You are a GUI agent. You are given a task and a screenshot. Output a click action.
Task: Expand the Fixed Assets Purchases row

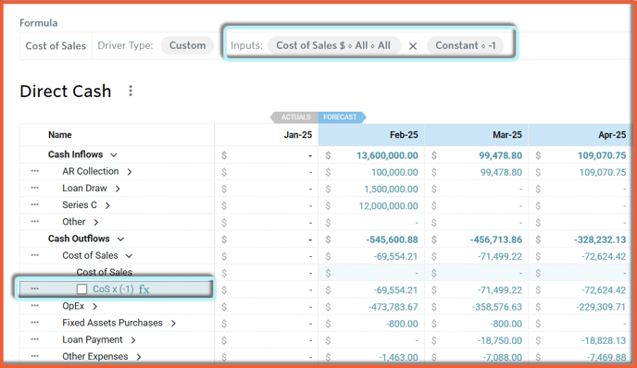click(173, 324)
